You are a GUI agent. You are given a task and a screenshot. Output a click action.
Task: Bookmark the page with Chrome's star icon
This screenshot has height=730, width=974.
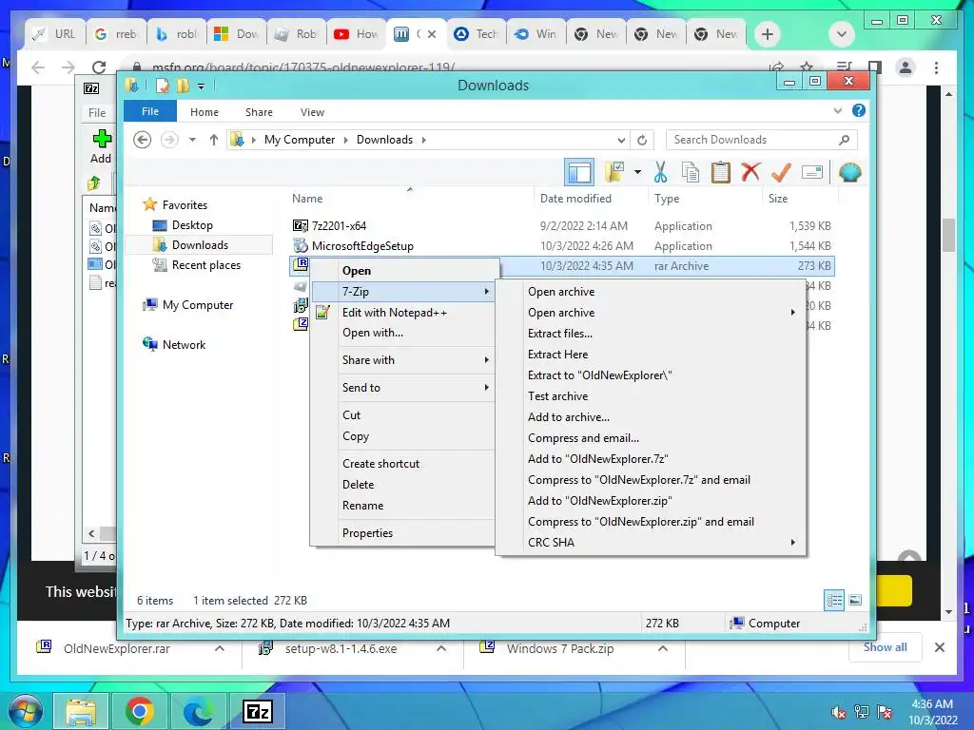click(807, 67)
